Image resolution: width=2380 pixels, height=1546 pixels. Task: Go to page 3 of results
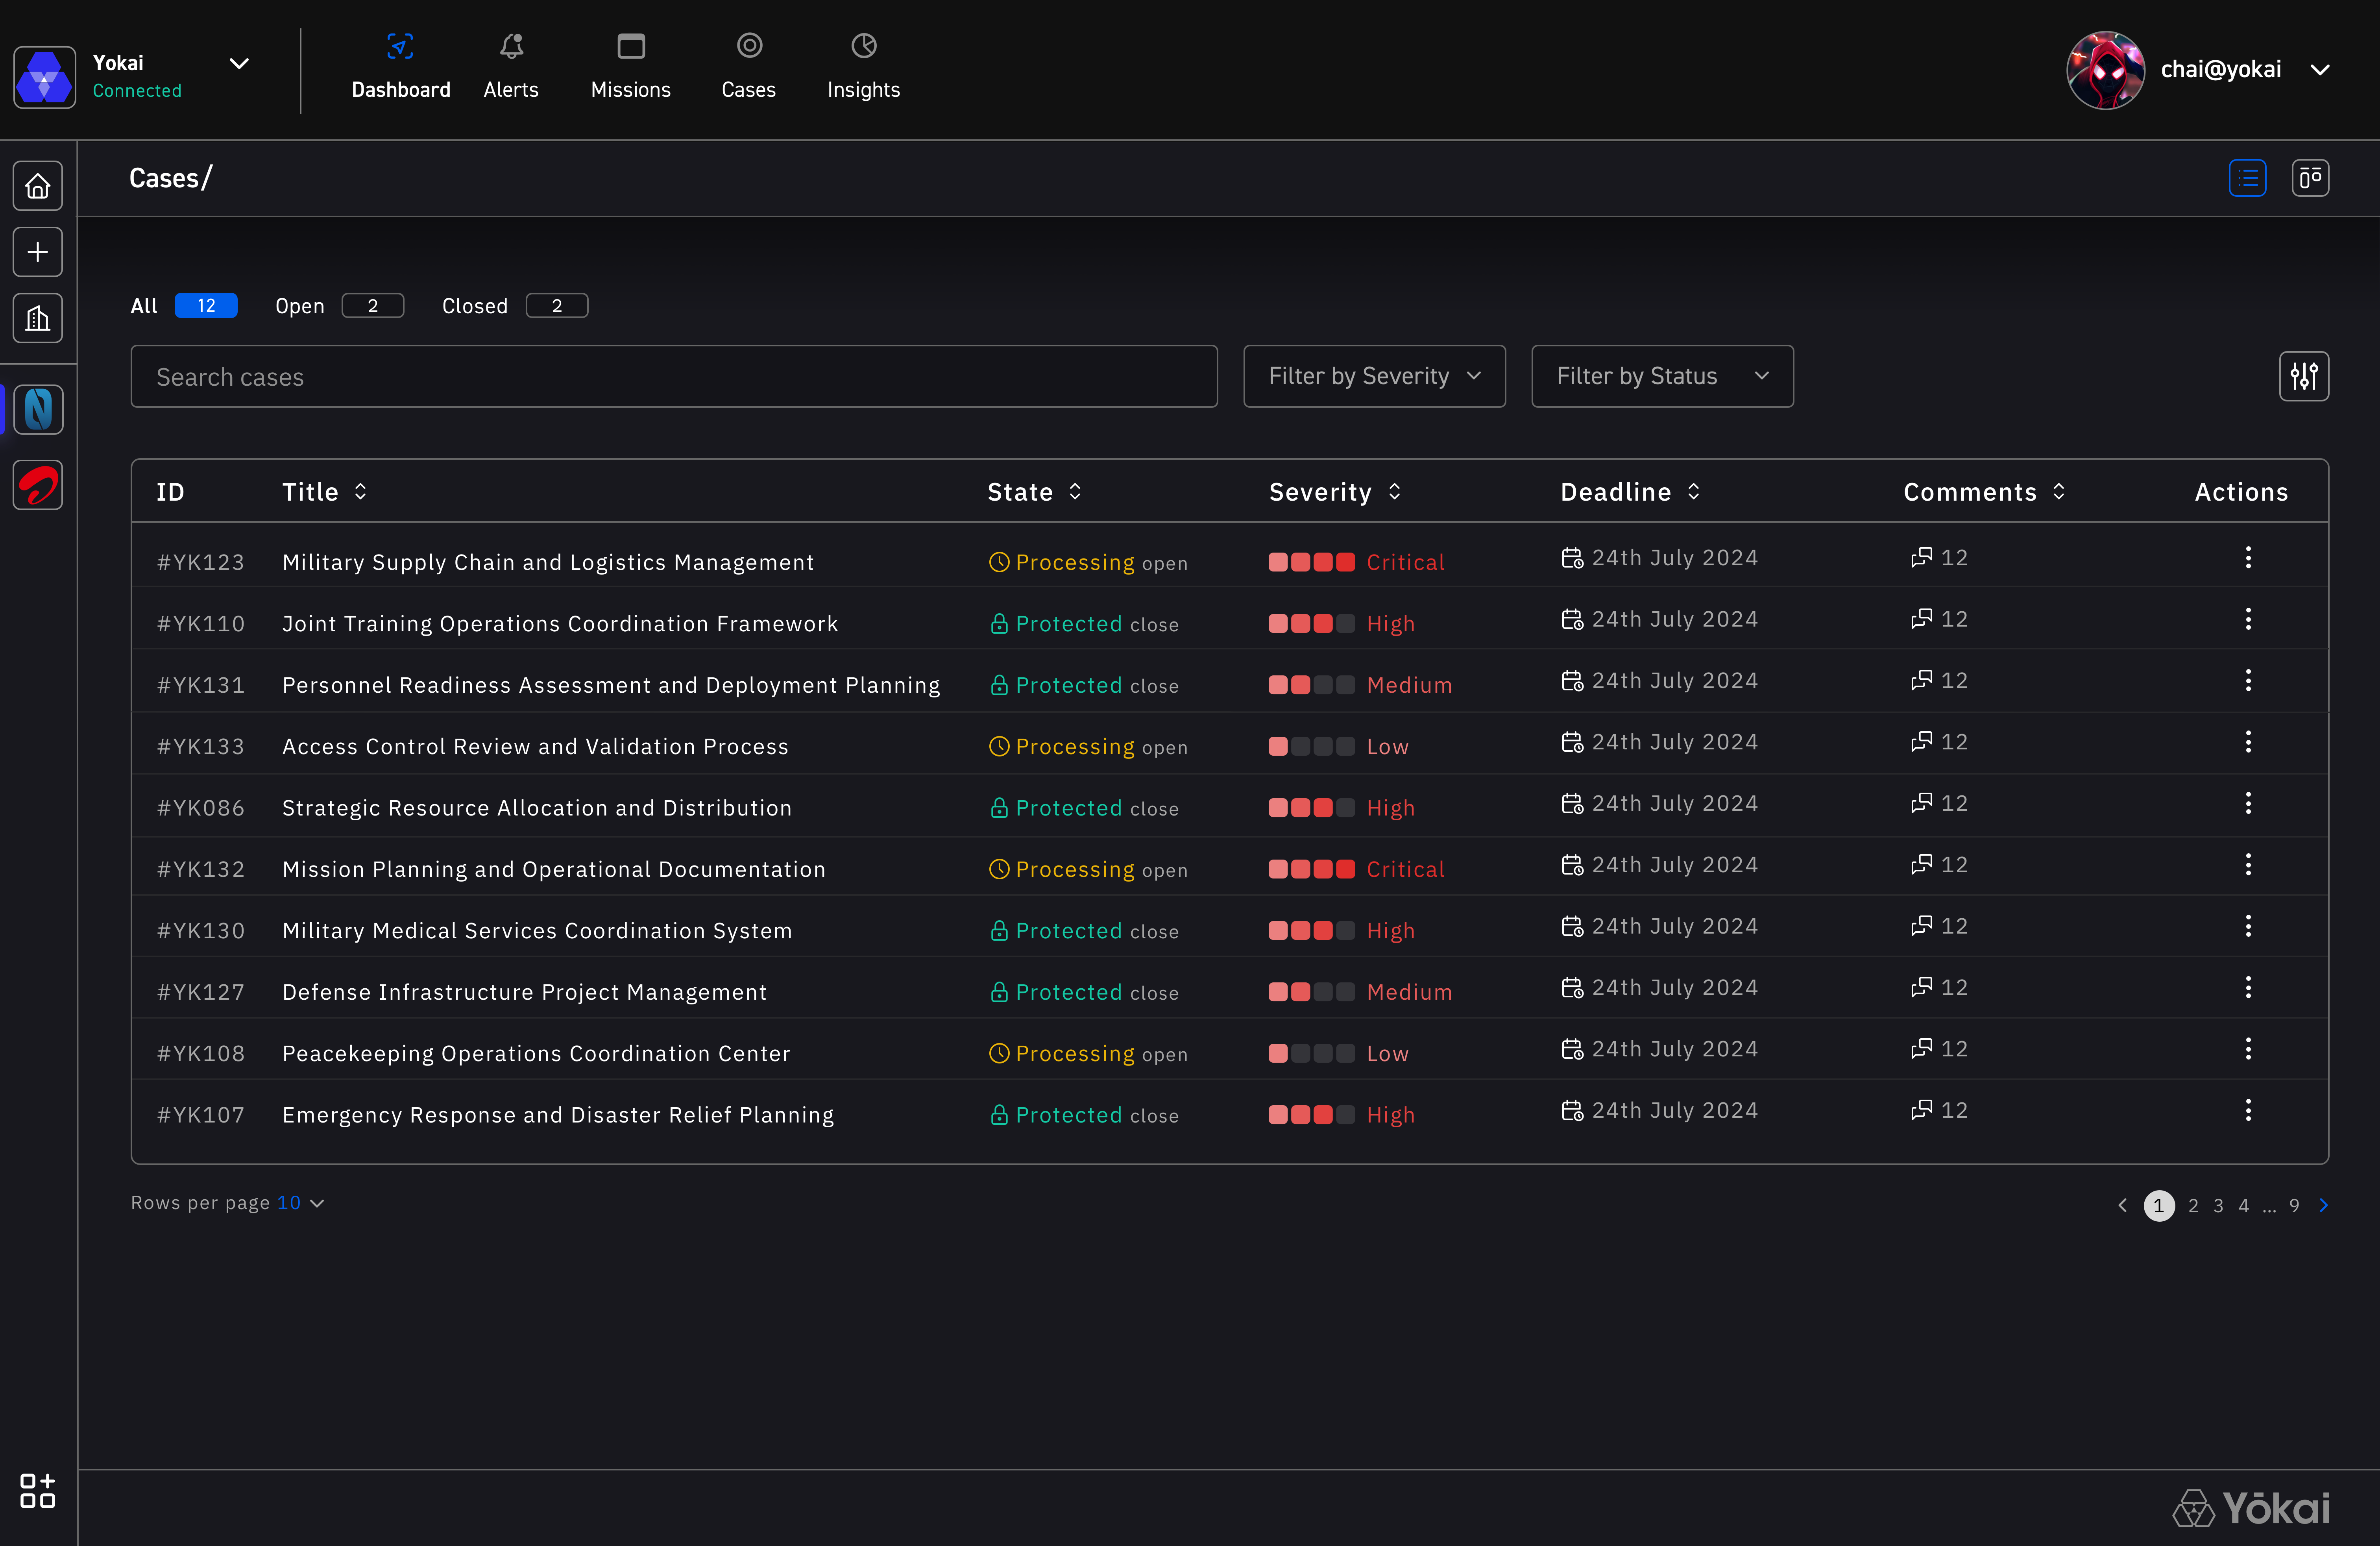(2218, 1206)
